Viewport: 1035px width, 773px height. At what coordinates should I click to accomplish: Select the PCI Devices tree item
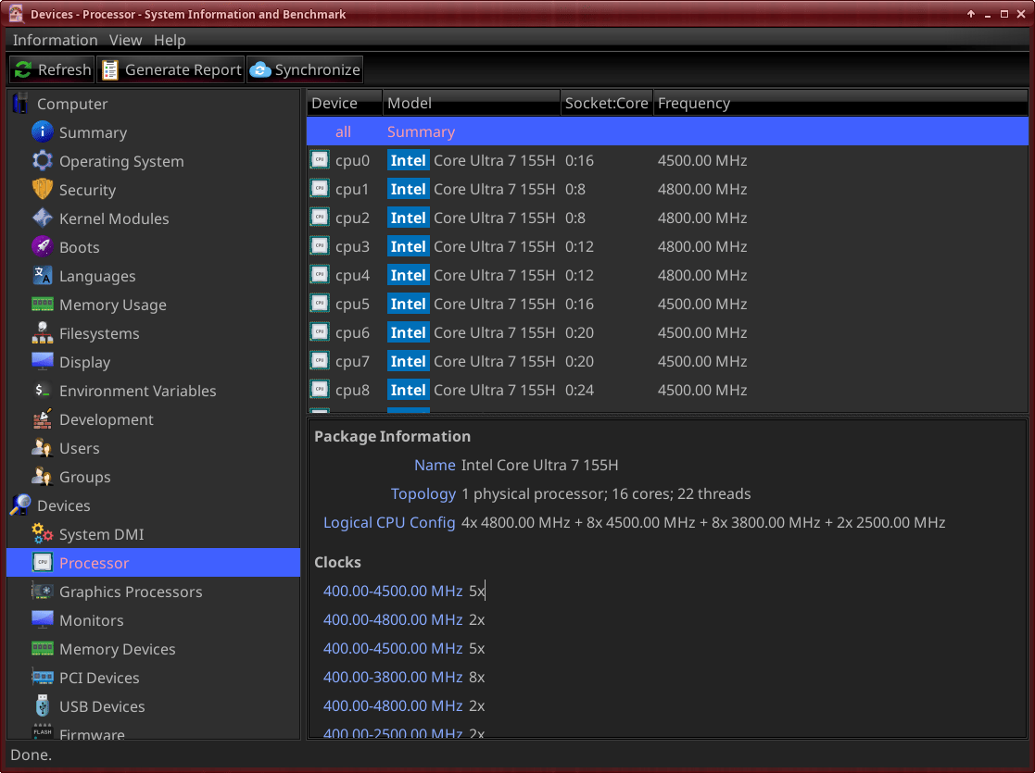pyautogui.click(x=98, y=678)
